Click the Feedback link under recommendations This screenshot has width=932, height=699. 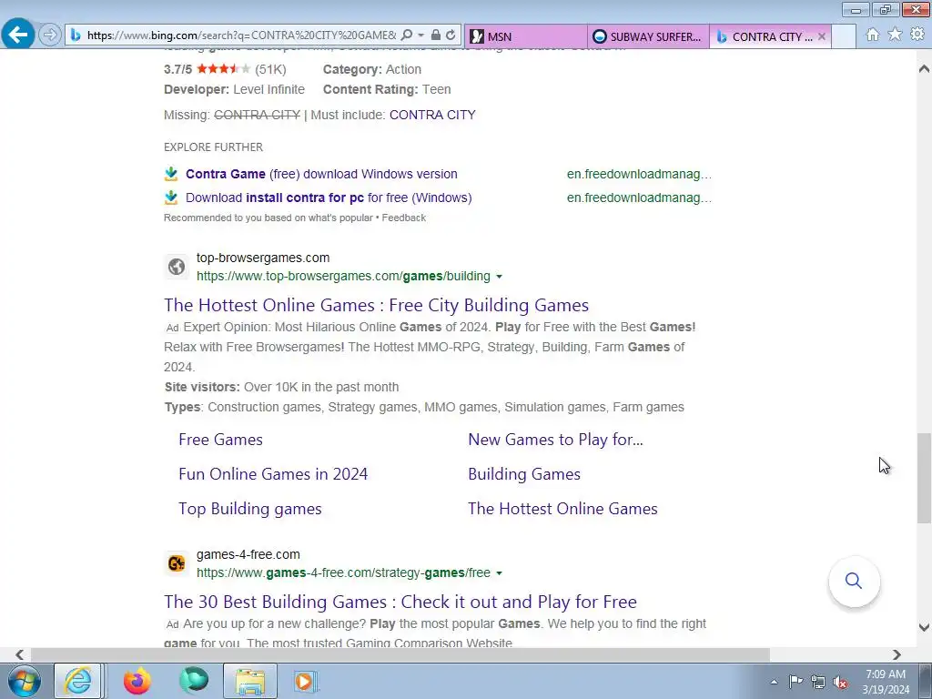pos(403,218)
